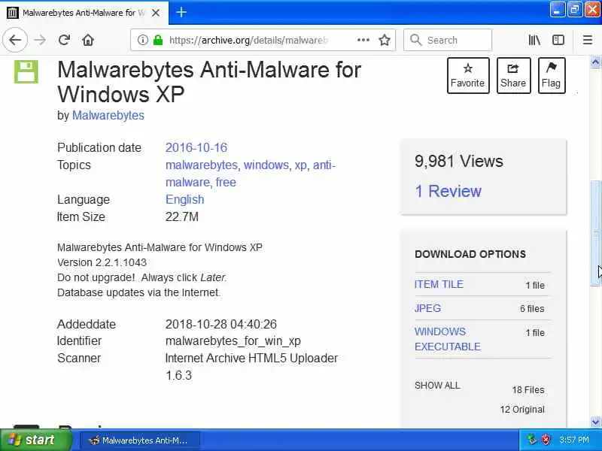Open the xp topic link

pyautogui.click(x=300, y=165)
